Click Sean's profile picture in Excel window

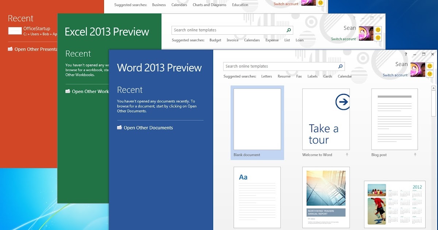coord(366,33)
